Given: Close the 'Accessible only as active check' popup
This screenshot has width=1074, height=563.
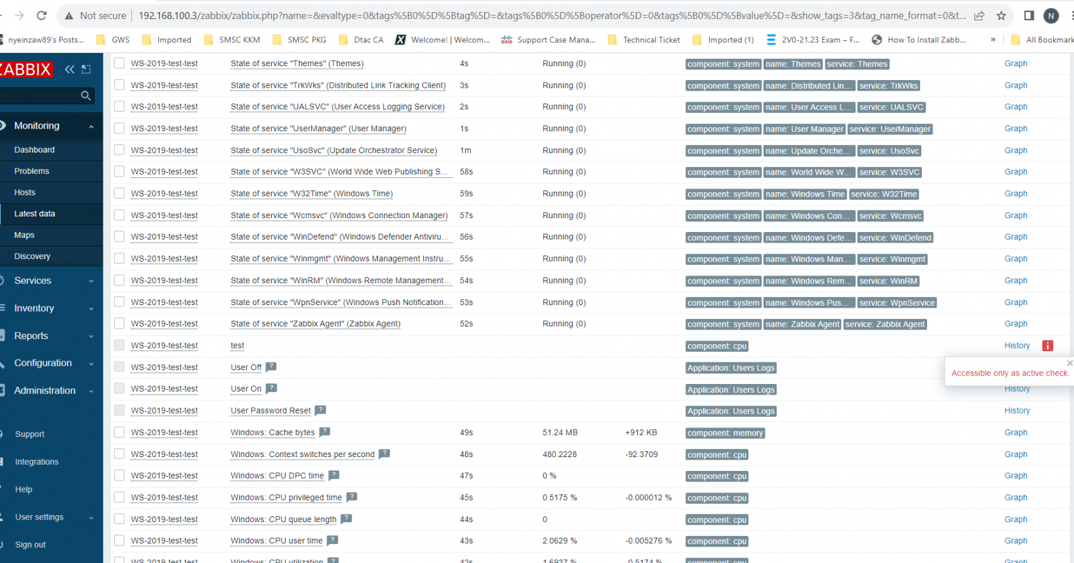Looking at the screenshot, I should [x=1070, y=363].
